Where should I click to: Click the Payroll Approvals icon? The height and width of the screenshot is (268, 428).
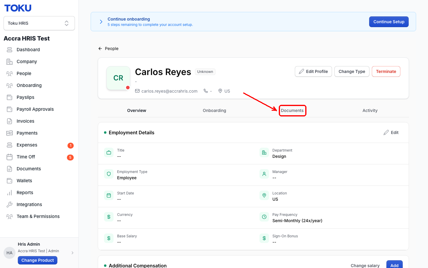coord(10,109)
